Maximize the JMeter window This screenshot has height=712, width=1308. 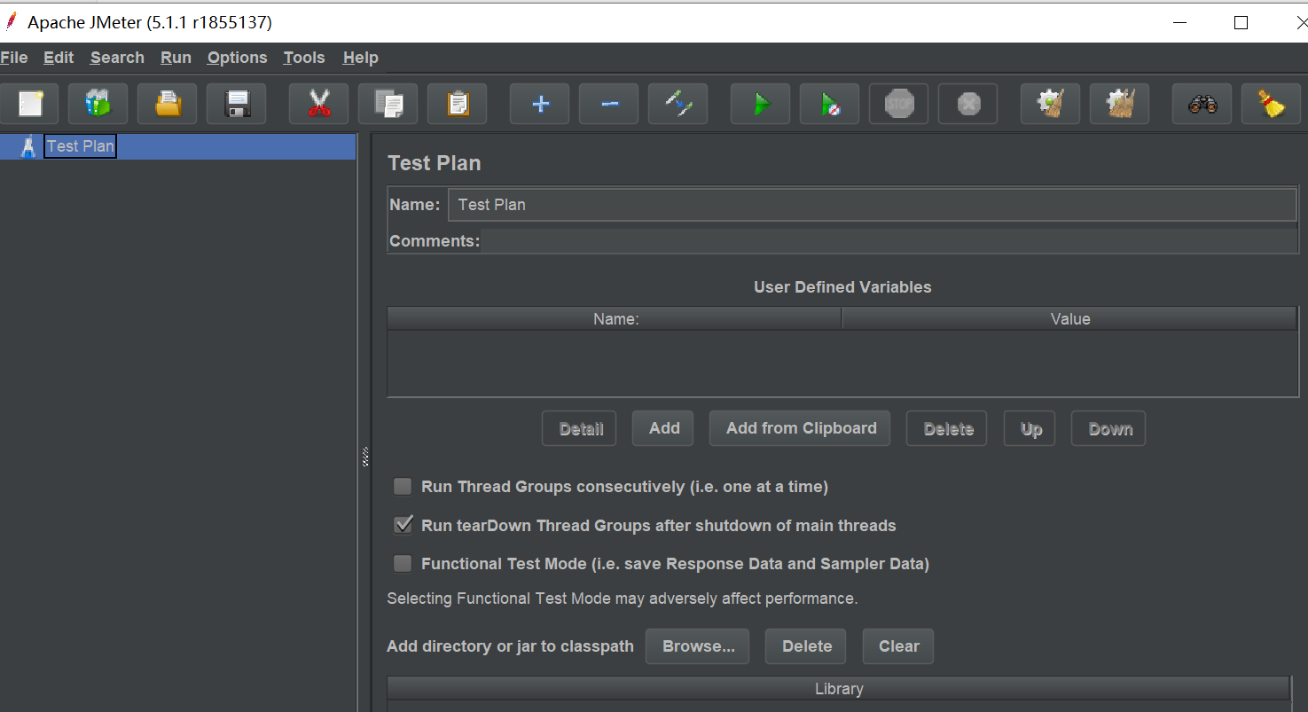coord(1241,23)
